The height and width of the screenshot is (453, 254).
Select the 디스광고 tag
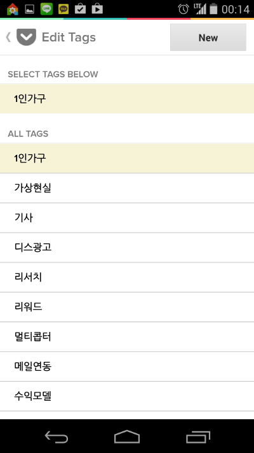pos(127,248)
